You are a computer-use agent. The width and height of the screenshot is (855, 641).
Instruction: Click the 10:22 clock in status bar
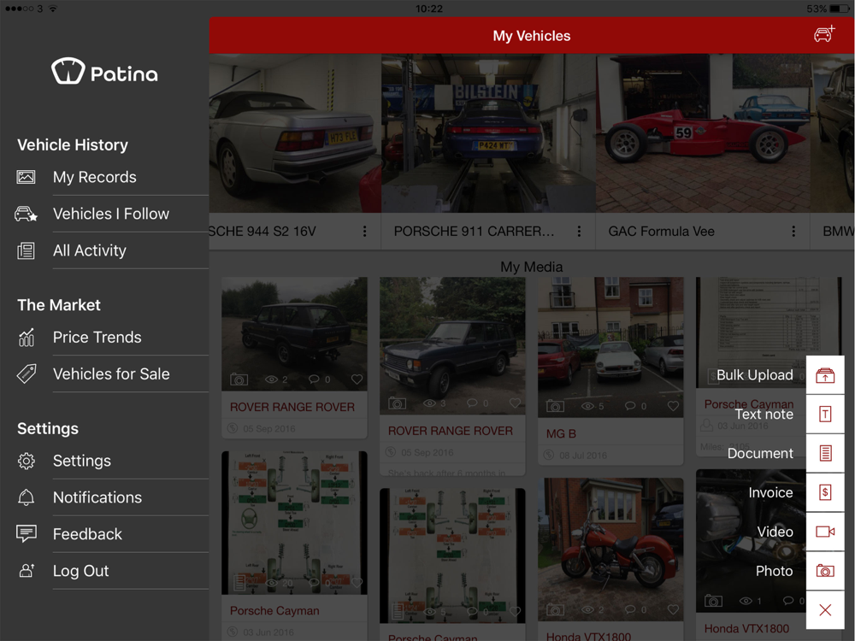click(429, 9)
